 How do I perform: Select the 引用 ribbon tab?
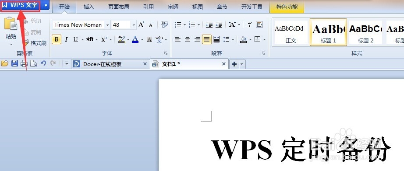(149, 7)
